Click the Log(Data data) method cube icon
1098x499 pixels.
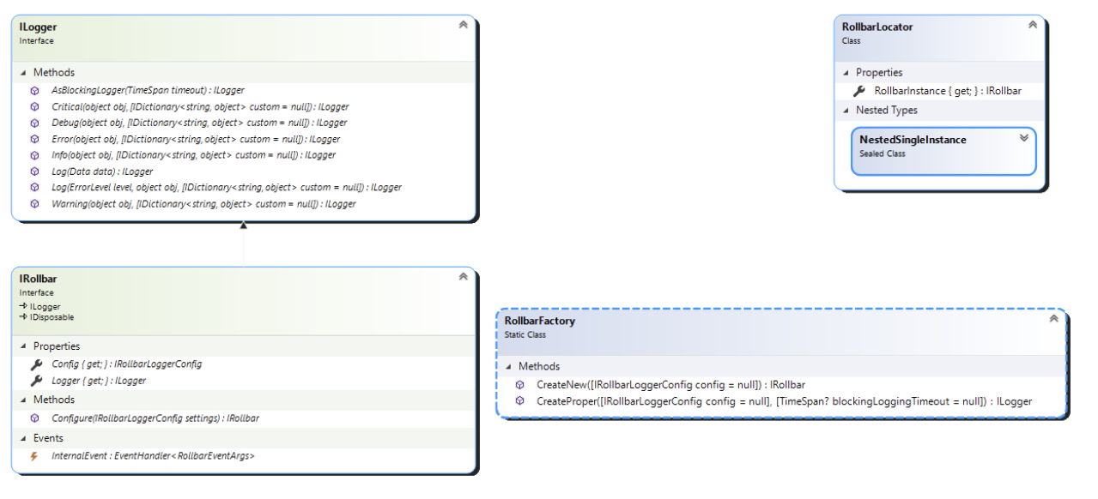tap(34, 171)
